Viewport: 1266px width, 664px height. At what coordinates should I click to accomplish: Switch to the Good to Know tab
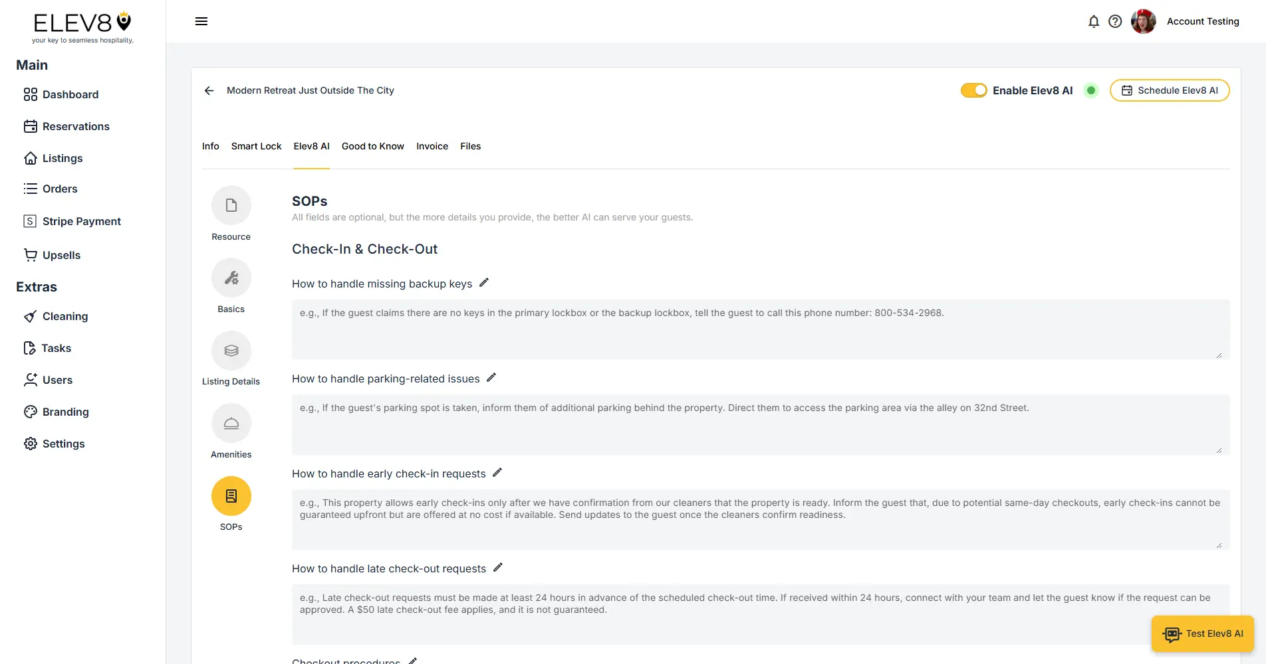[372, 146]
